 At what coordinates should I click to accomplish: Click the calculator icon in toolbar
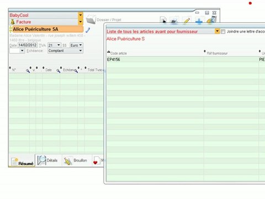click(x=211, y=20)
